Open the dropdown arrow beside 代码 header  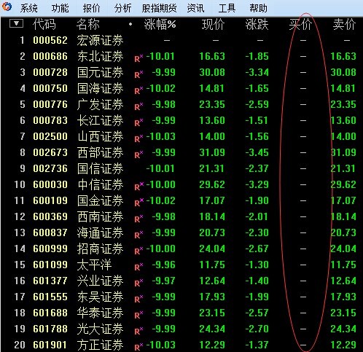pyautogui.click(x=16, y=23)
